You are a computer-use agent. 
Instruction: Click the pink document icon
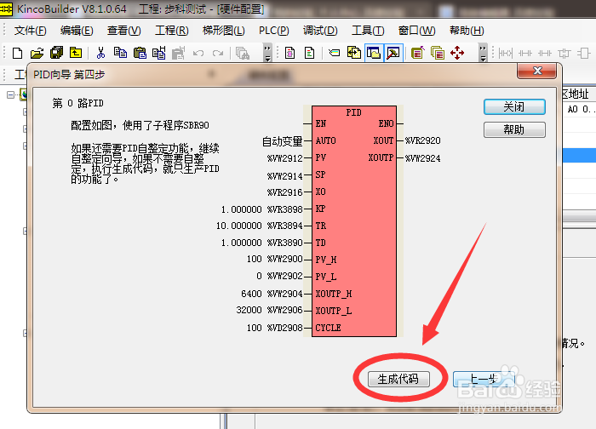(x=290, y=53)
